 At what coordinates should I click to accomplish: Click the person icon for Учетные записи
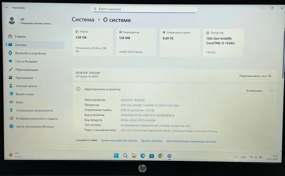click(11, 86)
